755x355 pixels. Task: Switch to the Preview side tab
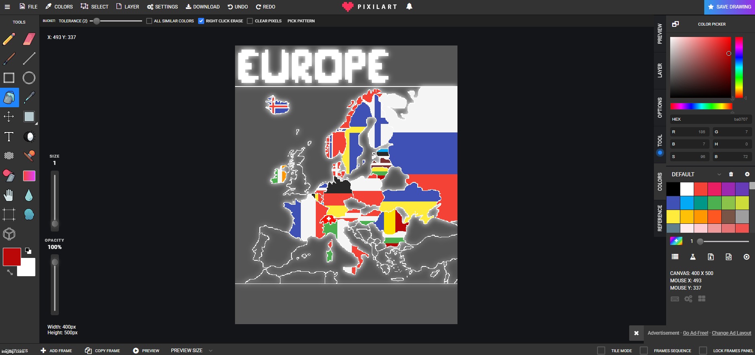[660, 34]
